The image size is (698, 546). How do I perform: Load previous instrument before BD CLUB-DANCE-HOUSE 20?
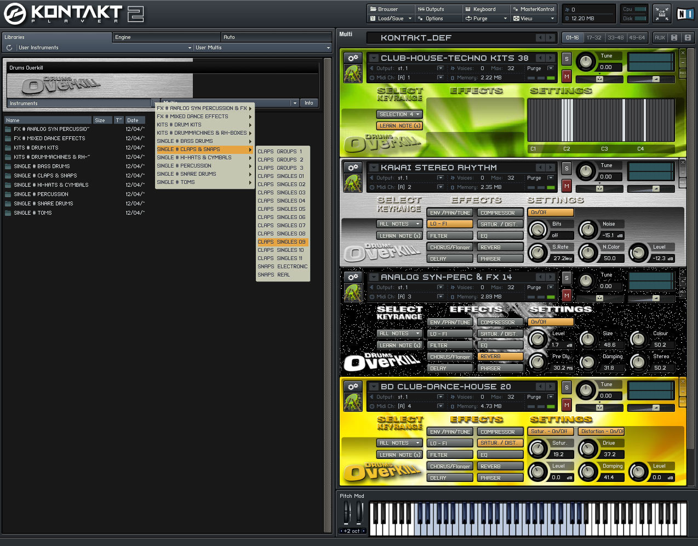[540, 386]
